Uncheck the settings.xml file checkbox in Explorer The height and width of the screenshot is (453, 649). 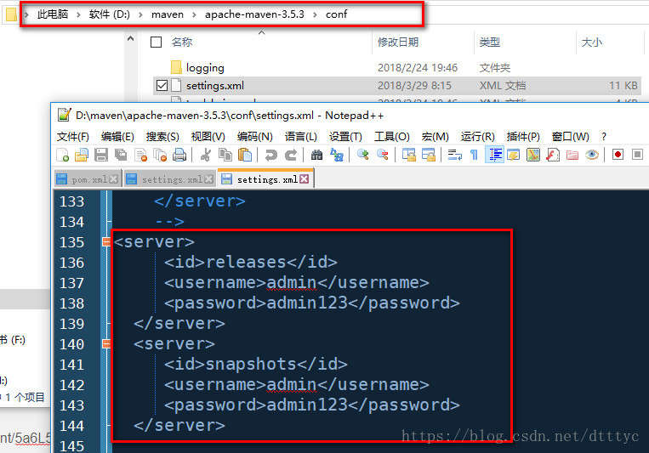point(162,86)
